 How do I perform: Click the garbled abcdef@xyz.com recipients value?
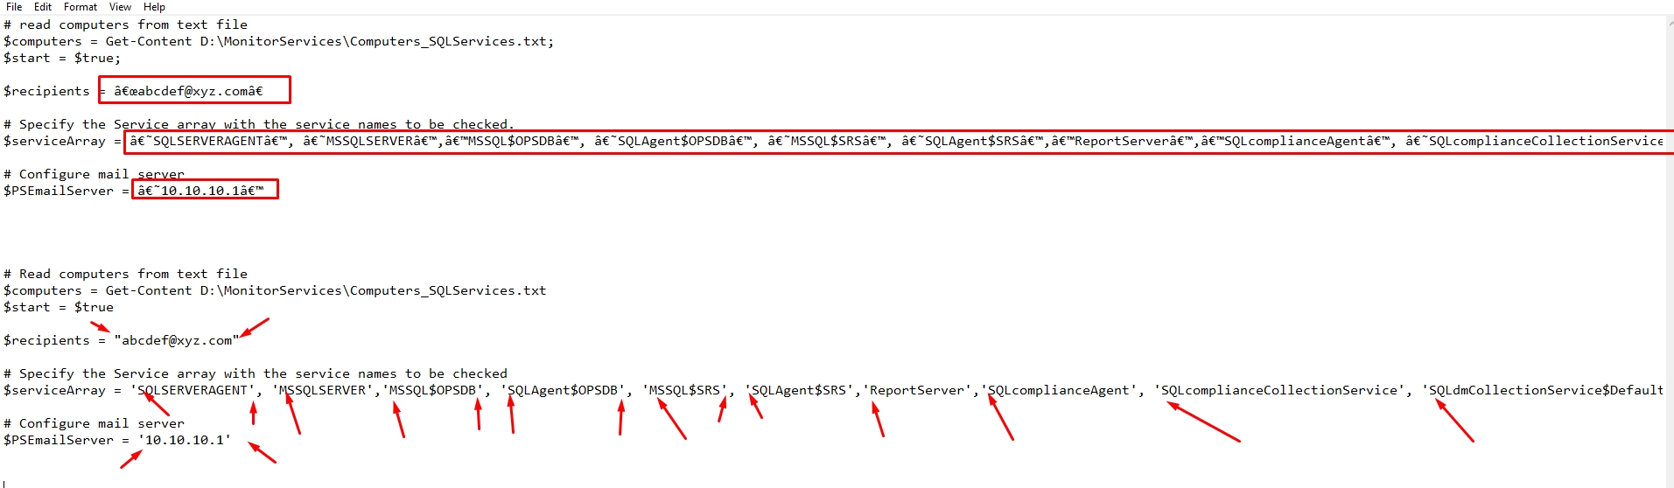tap(188, 91)
